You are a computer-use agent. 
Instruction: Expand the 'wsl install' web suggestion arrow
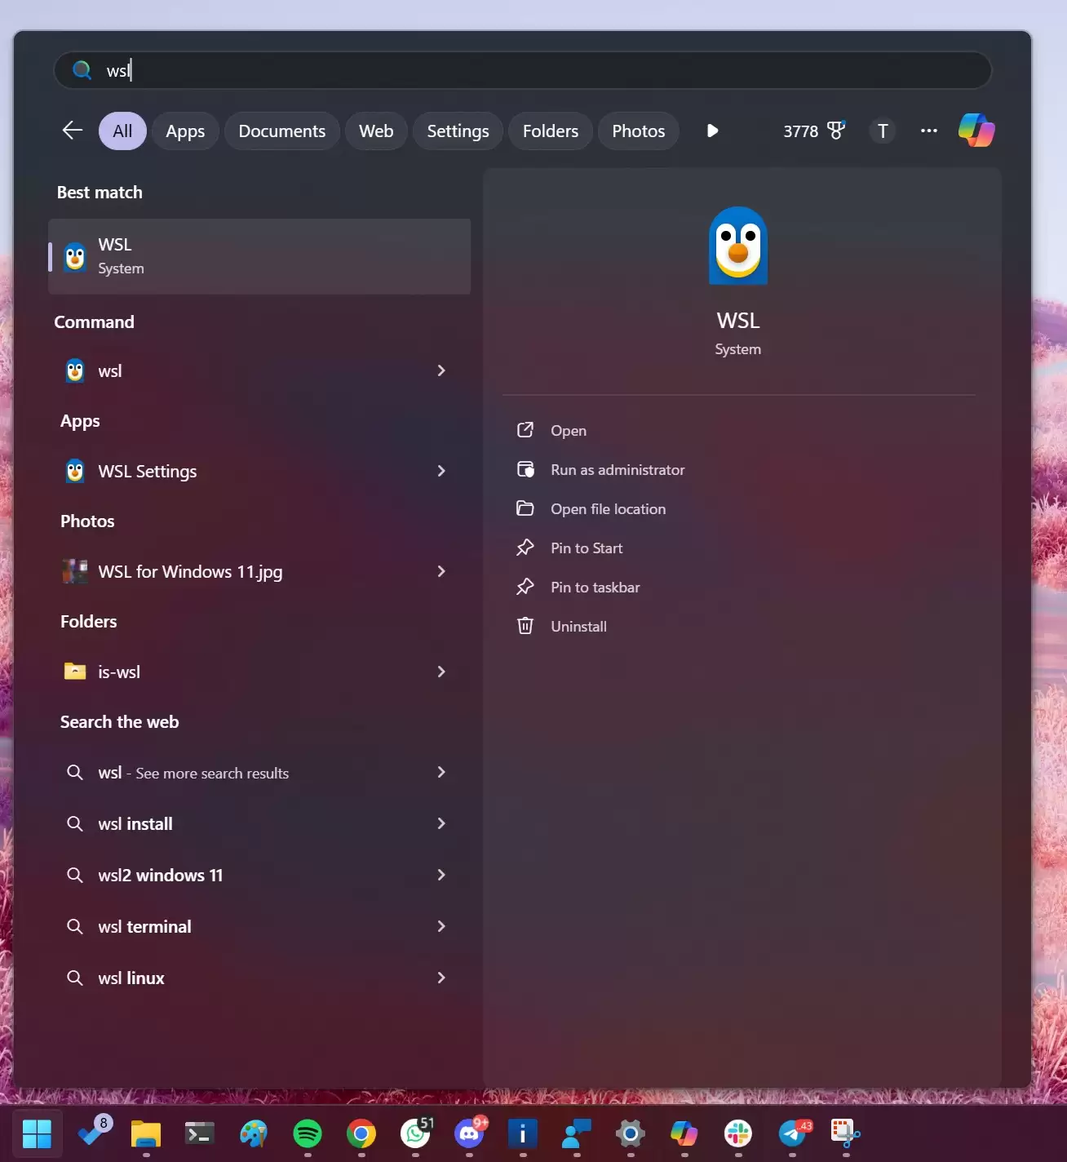click(x=441, y=823)
